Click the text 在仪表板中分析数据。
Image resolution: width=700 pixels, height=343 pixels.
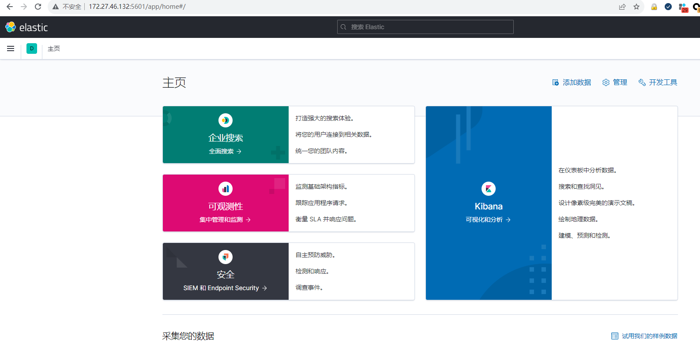pos(588,170)
